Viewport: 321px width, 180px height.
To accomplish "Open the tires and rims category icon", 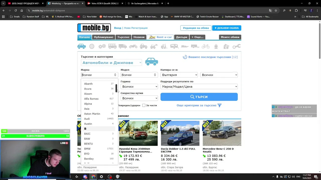I will click(x=92, y=46).
